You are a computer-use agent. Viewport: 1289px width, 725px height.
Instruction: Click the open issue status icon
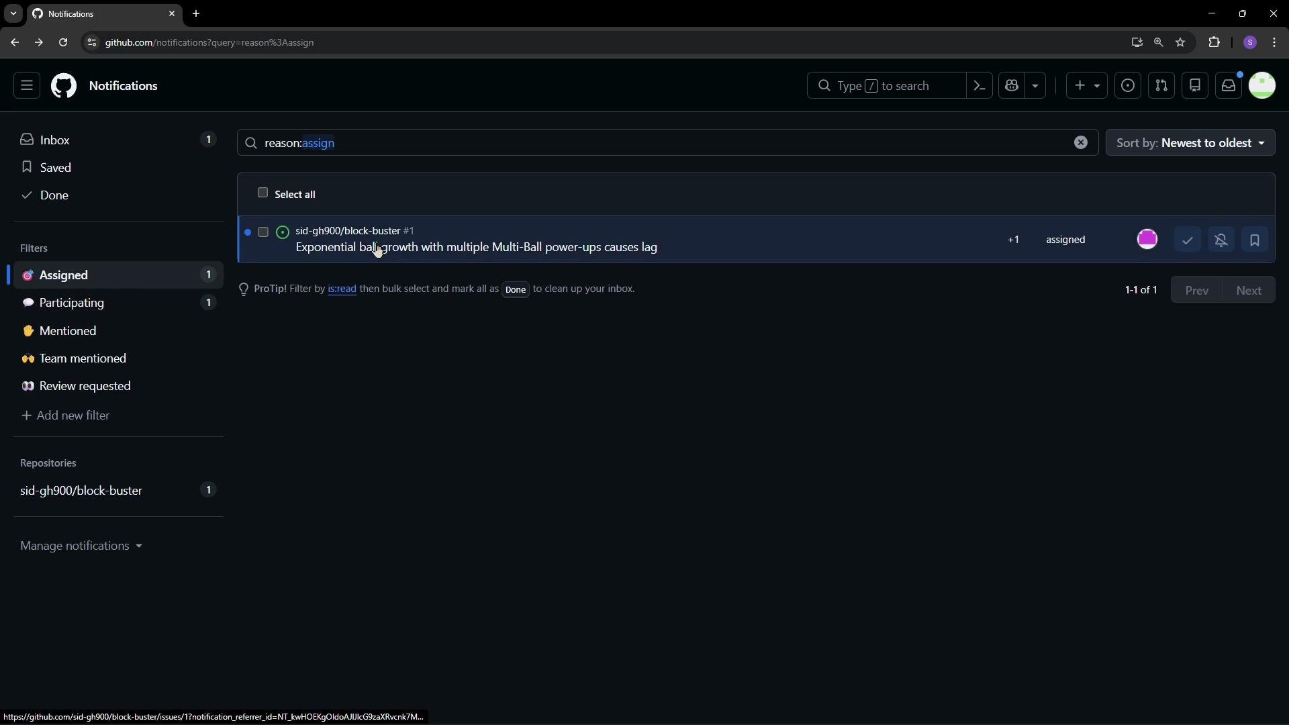283,232
